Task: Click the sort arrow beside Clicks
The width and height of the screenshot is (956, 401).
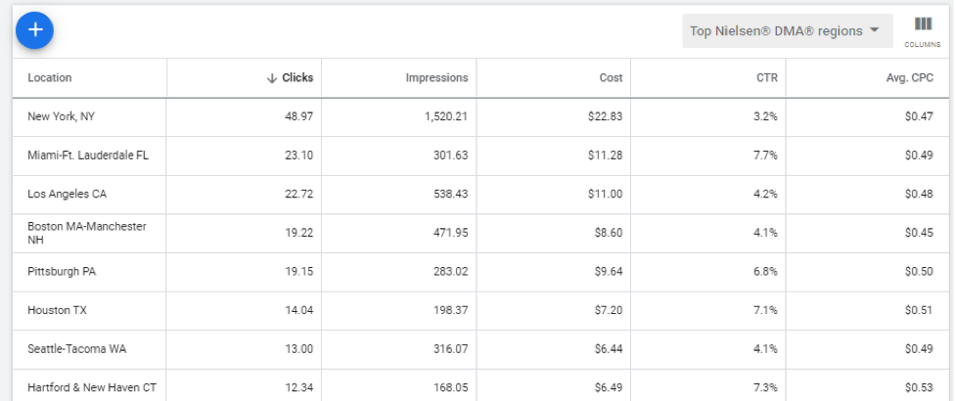Action: 272,78
